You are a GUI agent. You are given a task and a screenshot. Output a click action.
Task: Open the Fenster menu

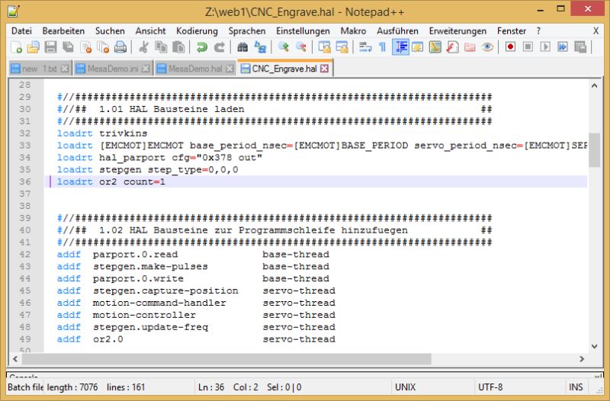click(x=512, y=31)
